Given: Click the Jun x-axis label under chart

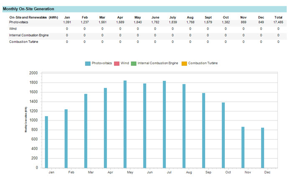Looking at the screenshot, I should tap(150, 172).
